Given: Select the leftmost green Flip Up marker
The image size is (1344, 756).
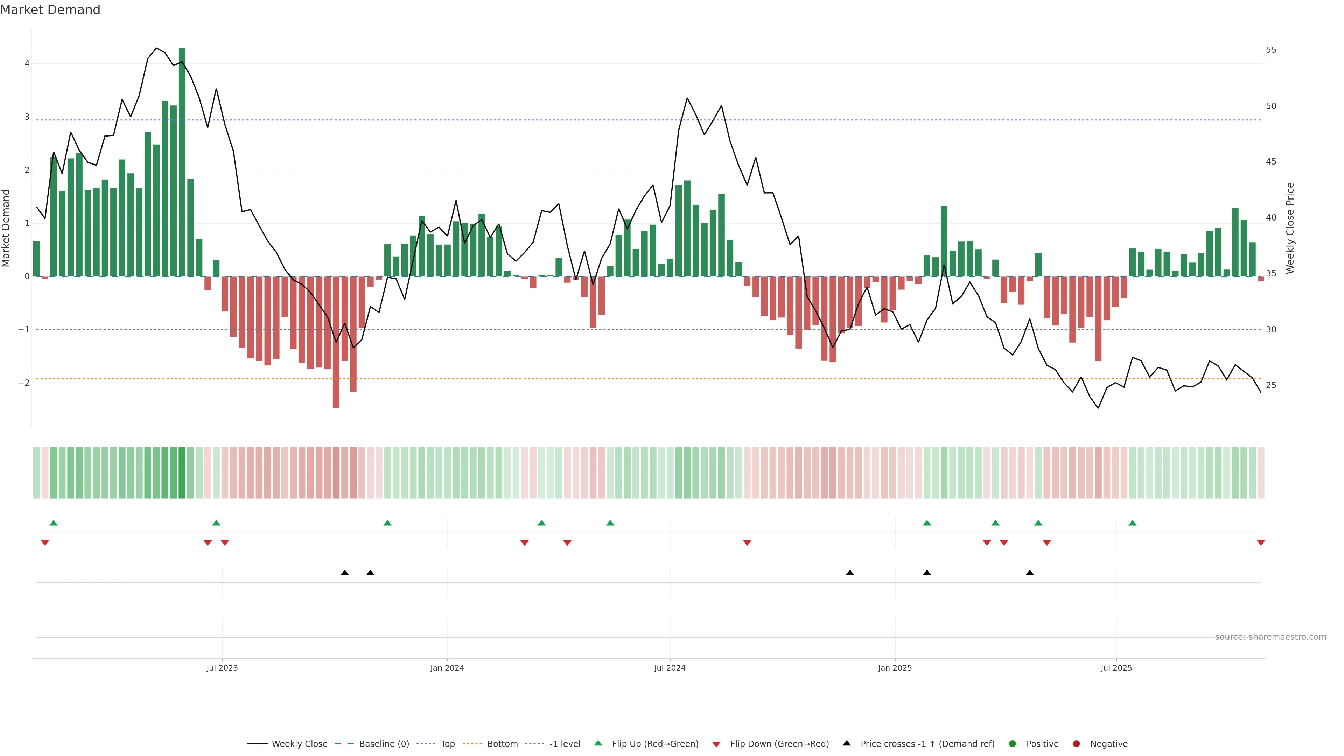Looking at the screenshot, I should (x=53, y=523).
